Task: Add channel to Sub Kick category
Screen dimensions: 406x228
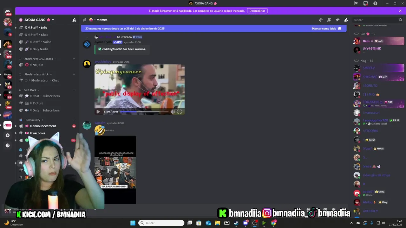Action: tap(74, 90)
